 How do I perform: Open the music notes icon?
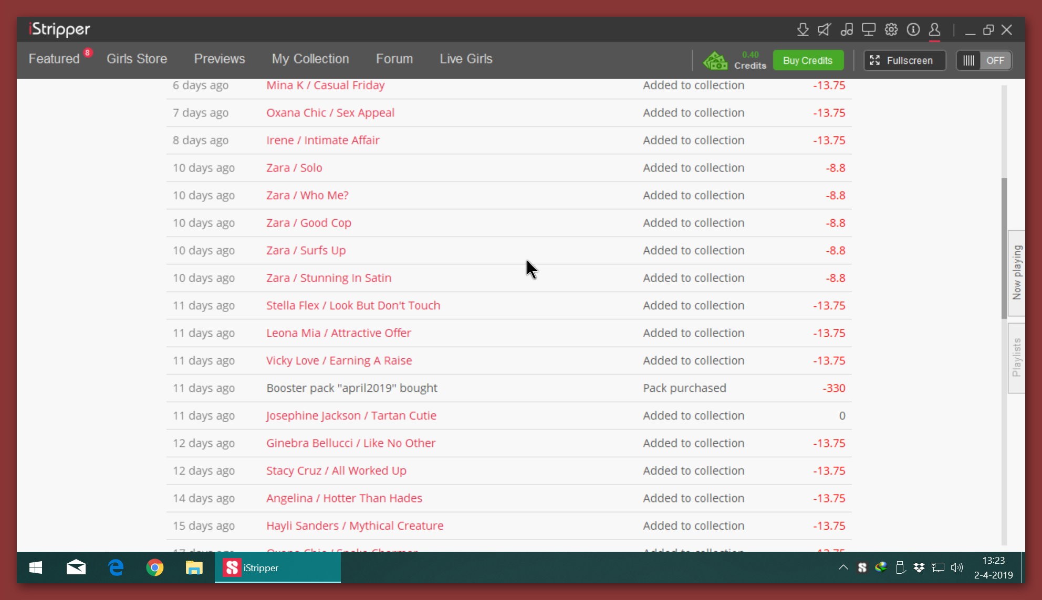click(x=847, y=29)
